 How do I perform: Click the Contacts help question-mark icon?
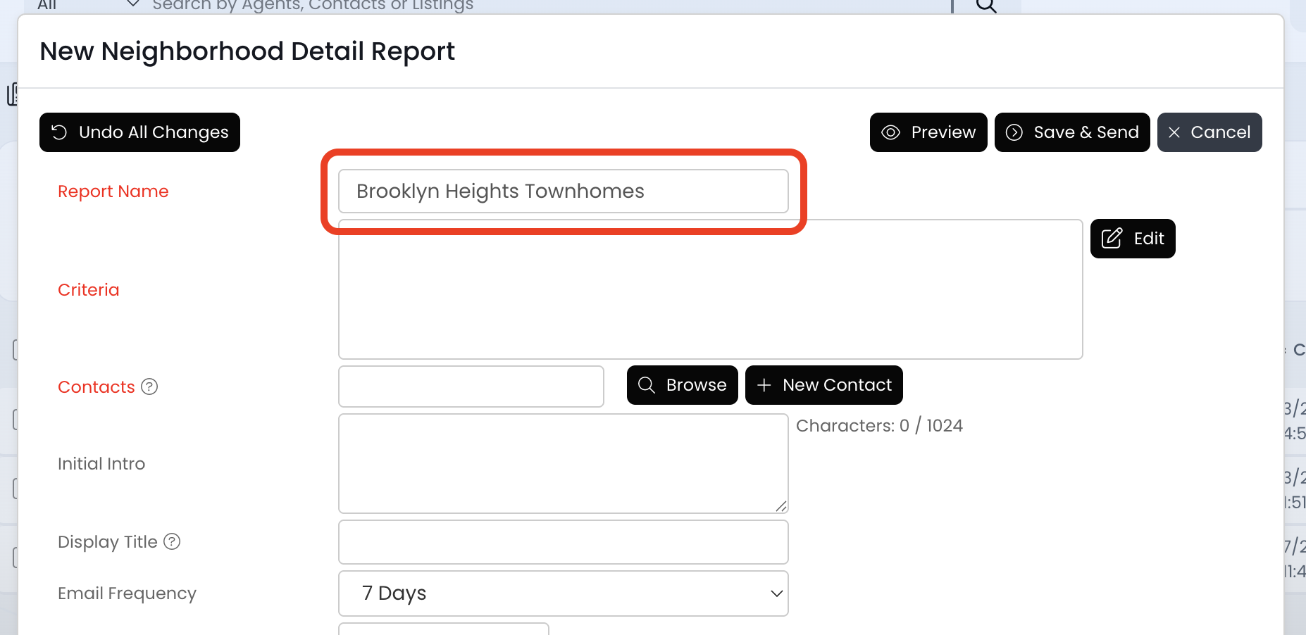coord(149,386)
